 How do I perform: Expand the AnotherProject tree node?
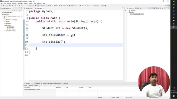click(x=1, y=12)
